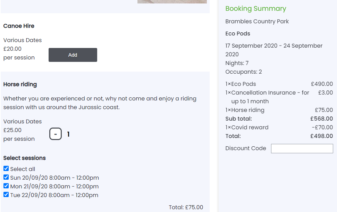Untick the Sun 20/09/20 session checkbox
Image resolution: width=337 pixels, height=212 pixels.
point(6,177)
